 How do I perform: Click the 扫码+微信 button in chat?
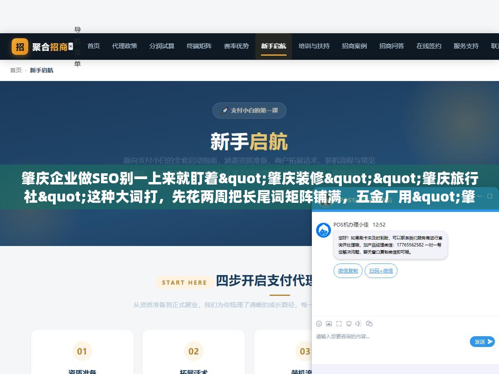(381, 271)
